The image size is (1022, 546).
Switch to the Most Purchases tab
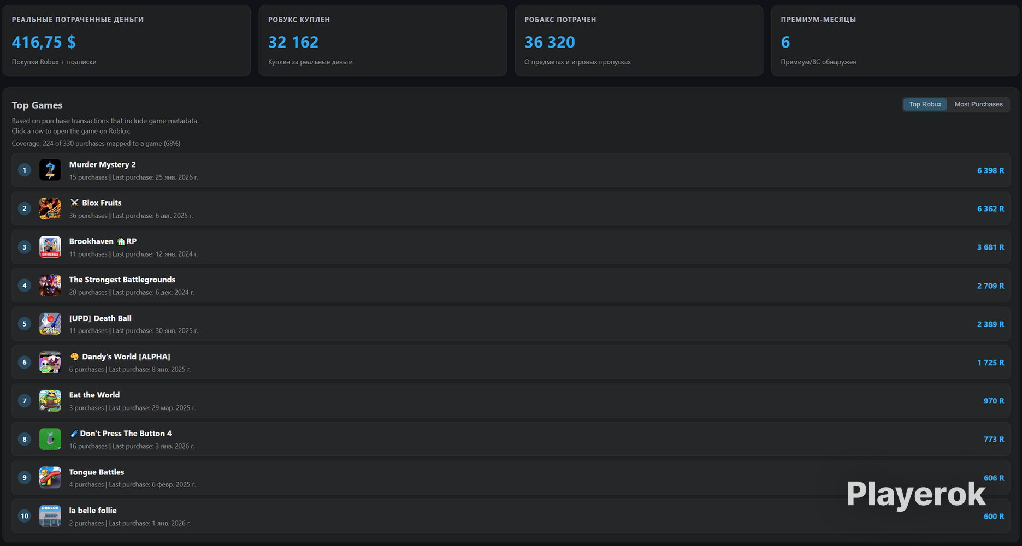tap(978, 104)
